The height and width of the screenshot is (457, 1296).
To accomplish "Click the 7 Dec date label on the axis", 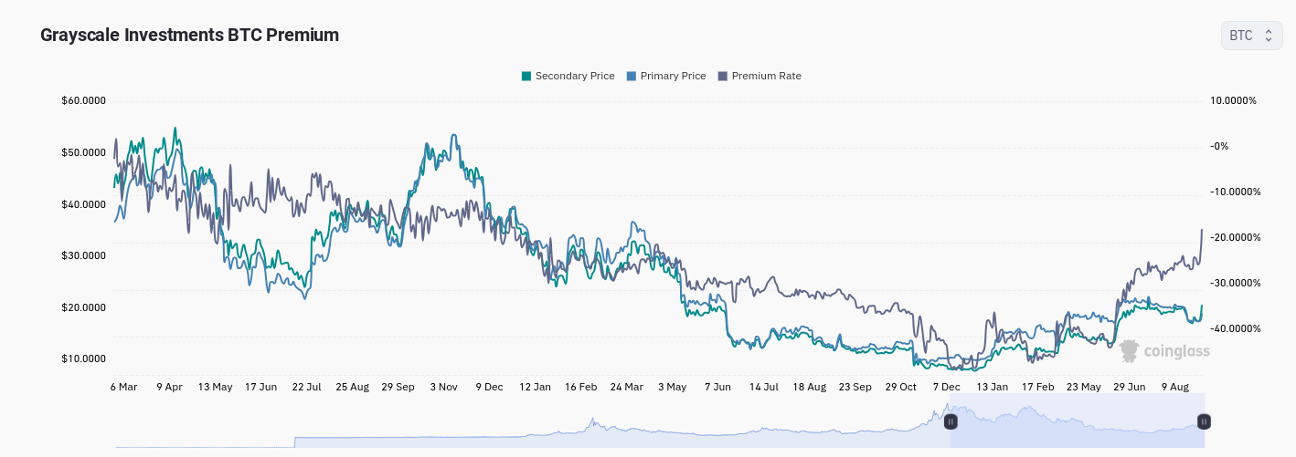I will (x=946, y=387).
